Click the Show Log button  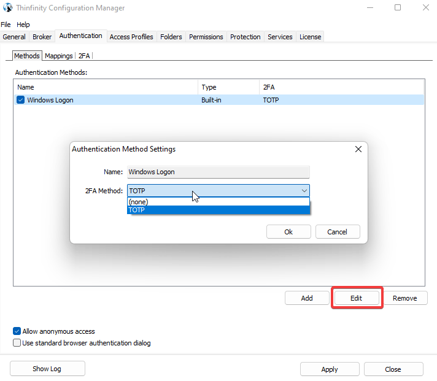tap(47, 369)
